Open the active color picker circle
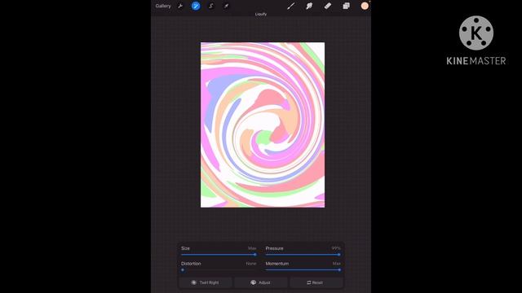Screen dimensions: 522x293 point(365,6)
